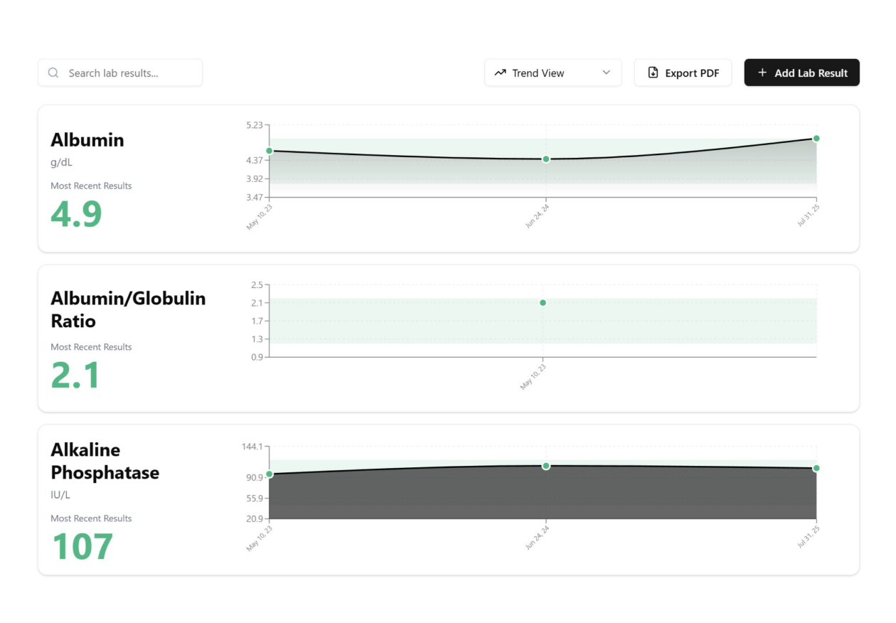This screenshot has height=623, width=896.
Task: Focus the Search lab results field
Action: 120,73
